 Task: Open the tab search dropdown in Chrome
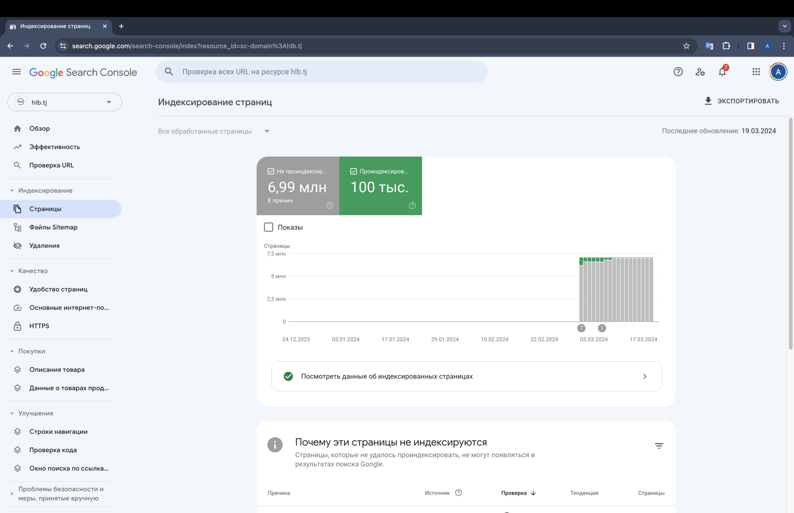784,26
